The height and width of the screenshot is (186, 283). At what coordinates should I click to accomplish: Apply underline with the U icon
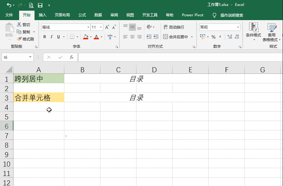click(58, 37)
